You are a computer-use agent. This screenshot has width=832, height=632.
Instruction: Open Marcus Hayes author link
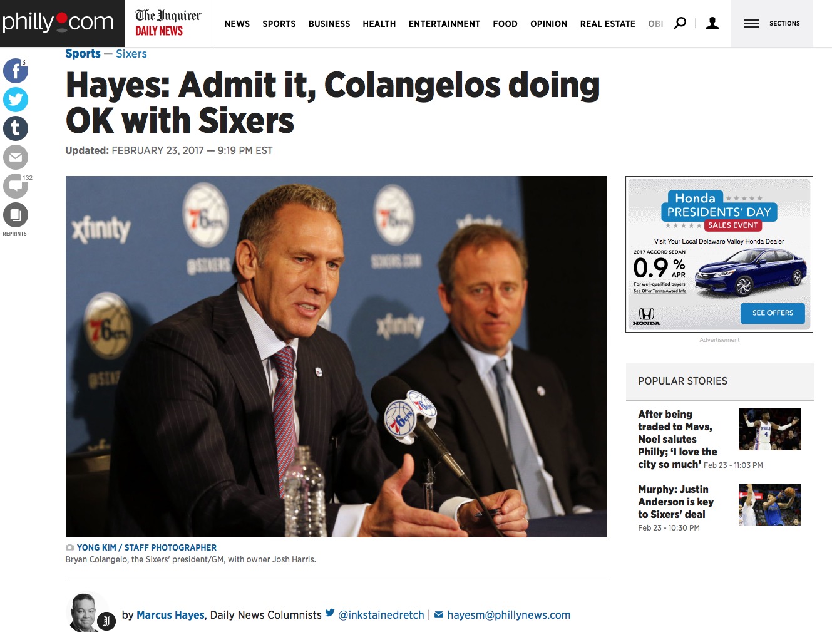[170, 615]
